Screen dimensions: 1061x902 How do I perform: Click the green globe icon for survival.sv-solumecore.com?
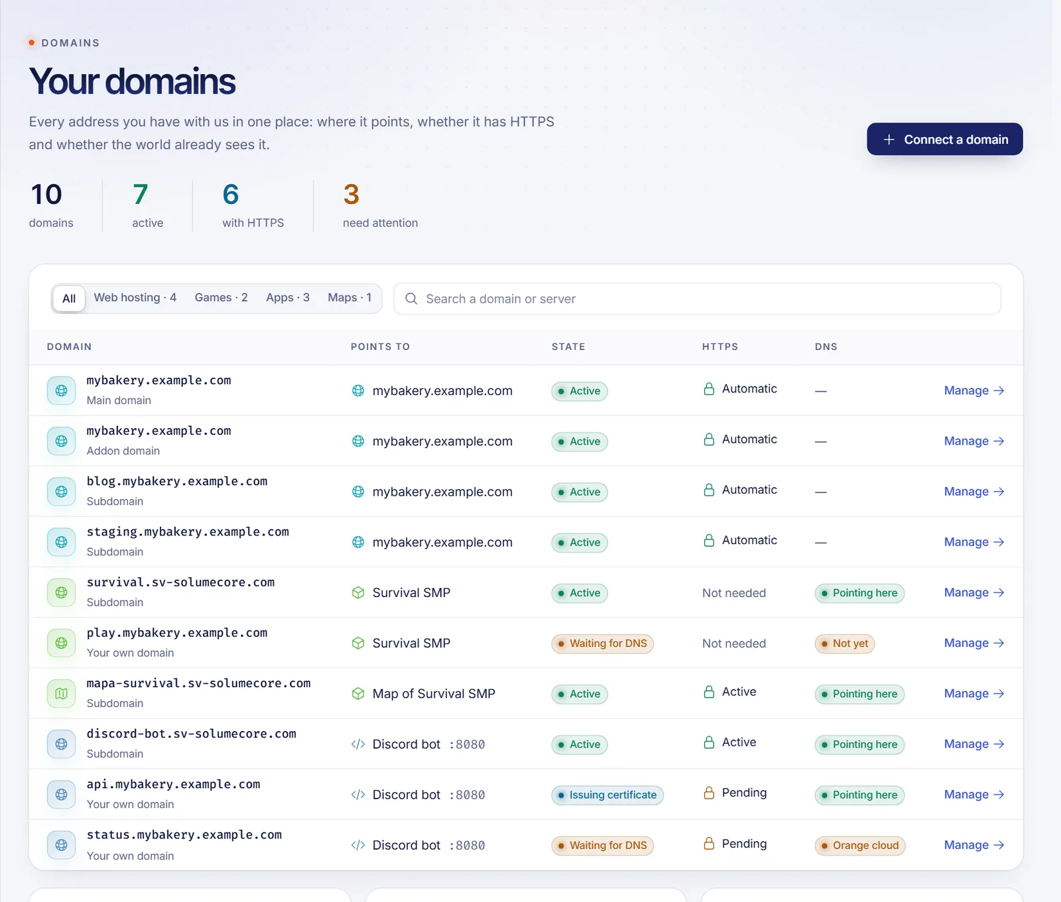coord(61,592)
